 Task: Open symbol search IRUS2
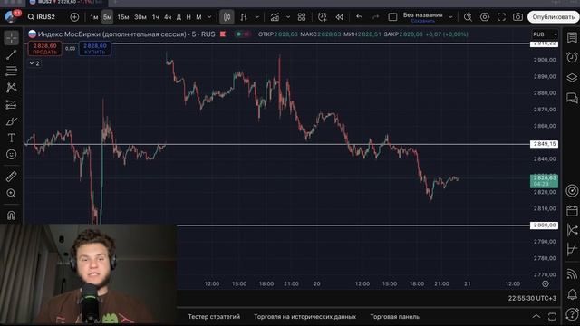coord(42,17)
